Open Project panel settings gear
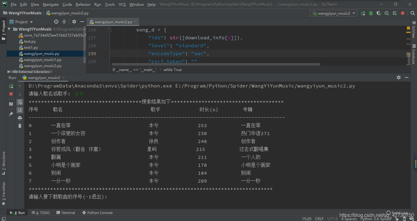Screen dimensions: 417x221 coord(74,22)
